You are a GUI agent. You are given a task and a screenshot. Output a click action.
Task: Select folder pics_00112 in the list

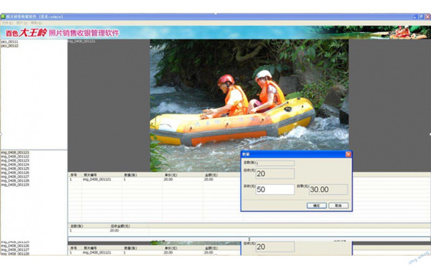tap(10, 46)
